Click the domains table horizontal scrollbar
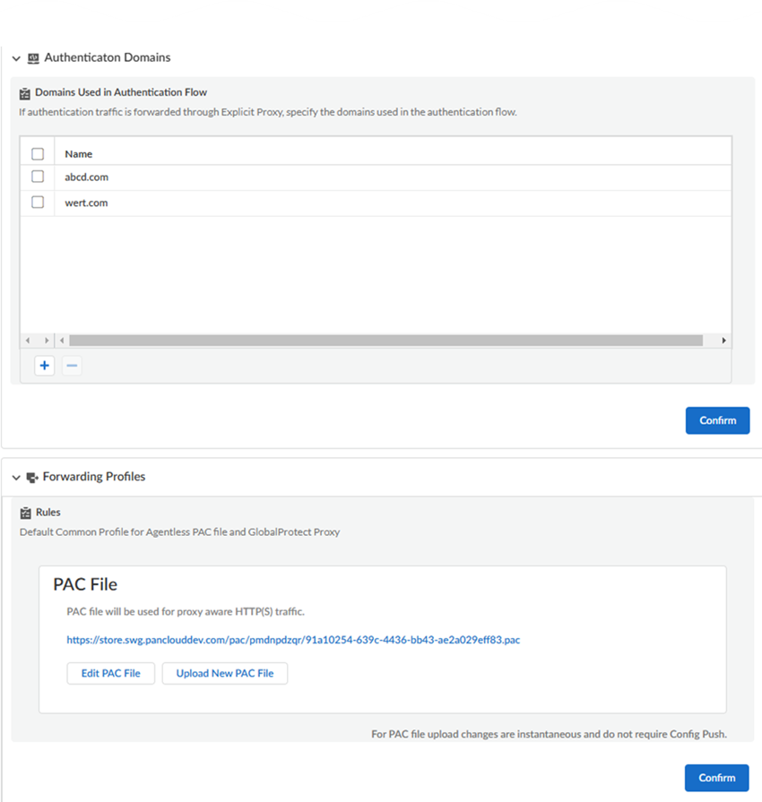This screenshot has height=802, width=762. 385,341
